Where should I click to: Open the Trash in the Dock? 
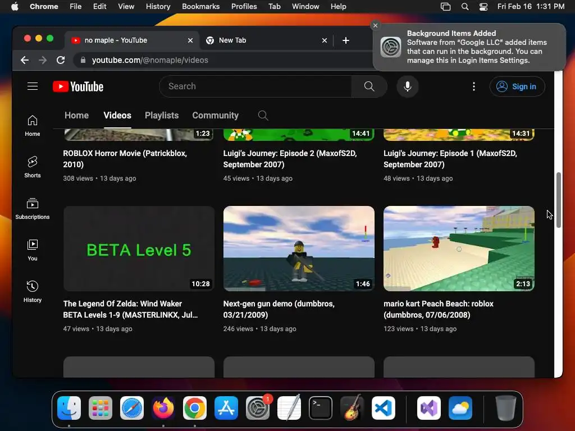tap(506, 408)
